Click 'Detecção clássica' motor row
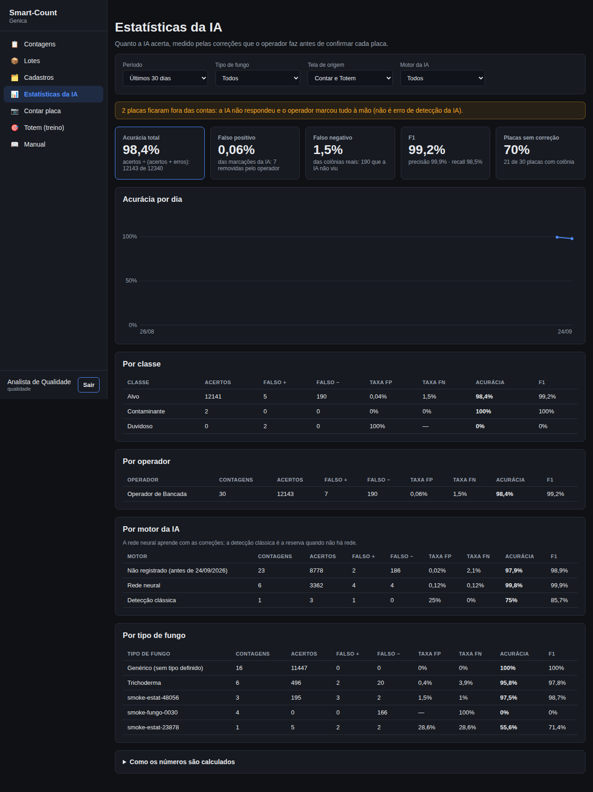 (x=350, y=600)
